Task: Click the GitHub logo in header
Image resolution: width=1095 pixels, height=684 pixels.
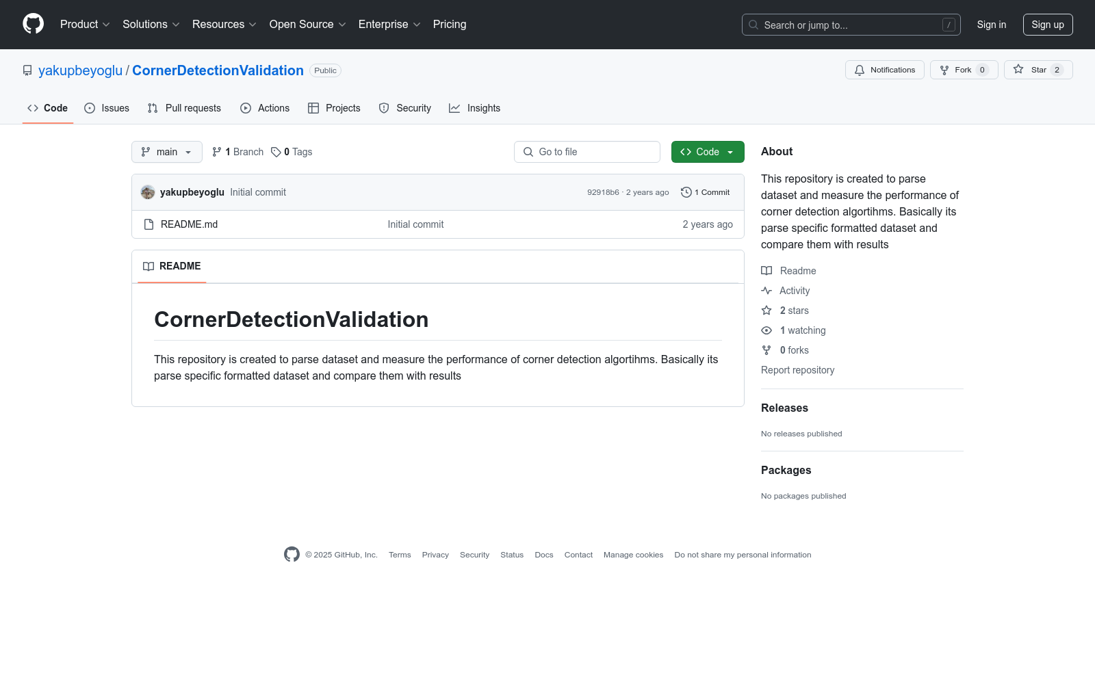Action: (33, 24)
